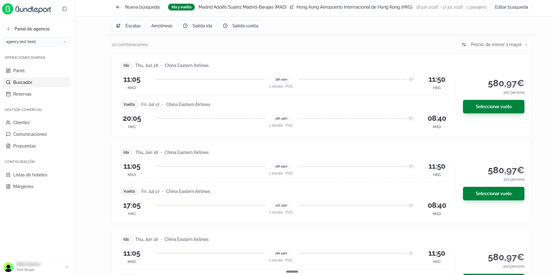Click the plane icon between MAD and Hong Kong

(292, 7)
